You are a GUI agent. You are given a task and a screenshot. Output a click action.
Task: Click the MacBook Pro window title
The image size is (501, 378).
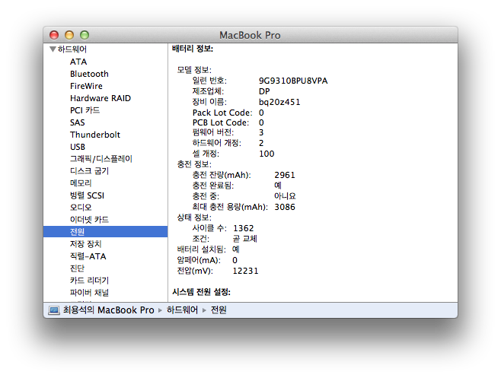point(250,35)
